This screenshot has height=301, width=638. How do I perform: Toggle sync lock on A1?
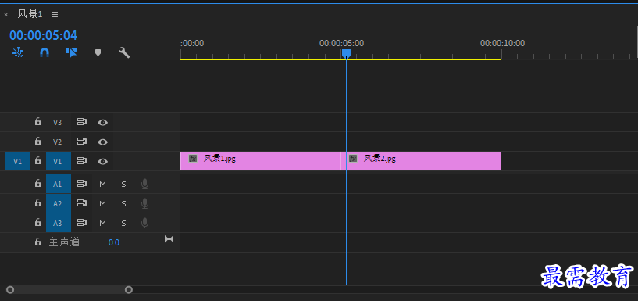pyautogui.click(x=82, y=184)
